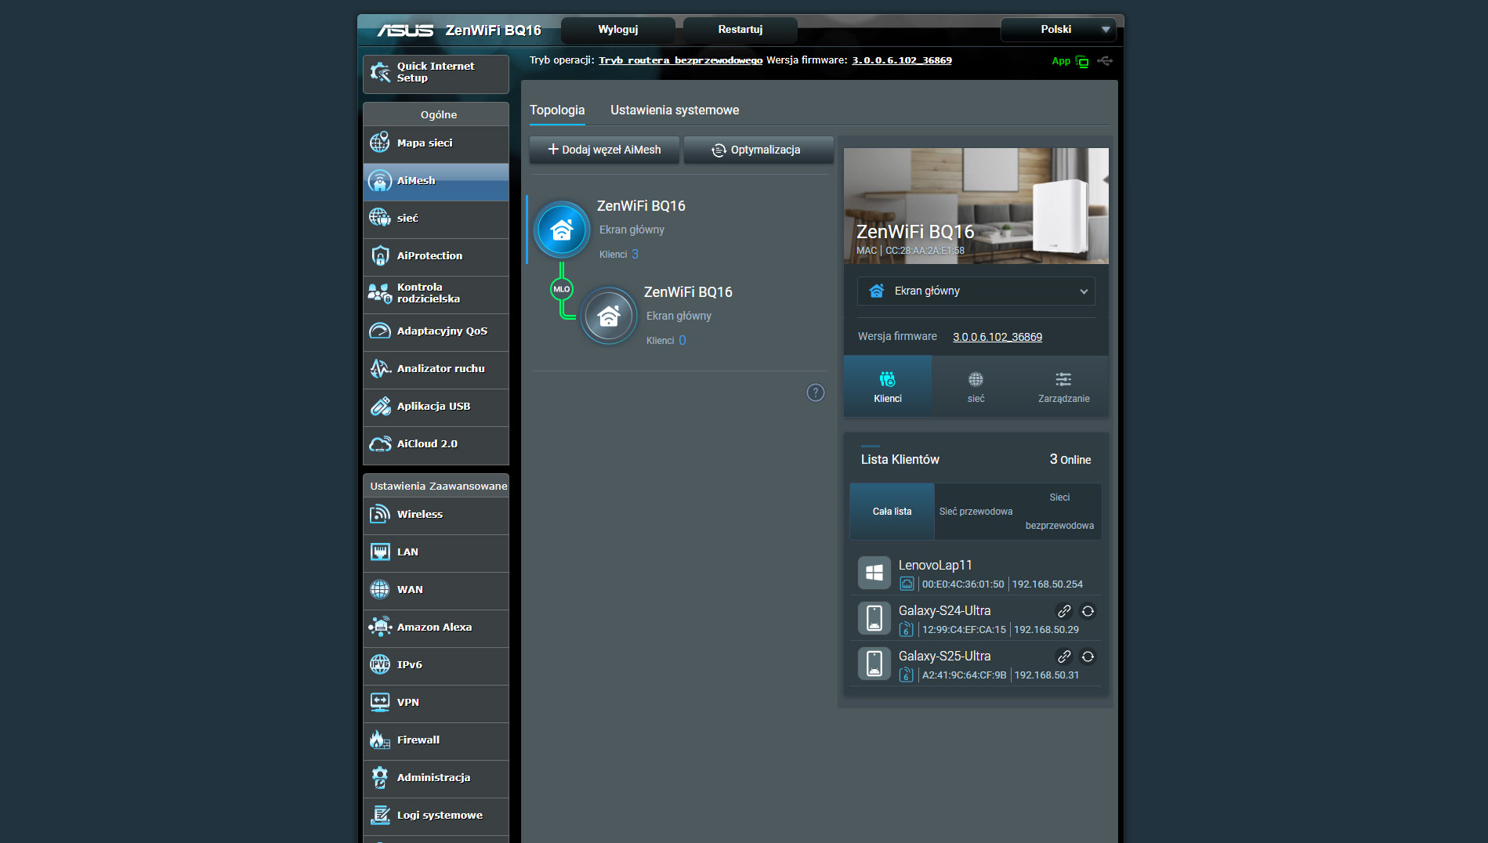The height and width of the screenshot is (843, 1488).
Task: Click the link icon for Galaxy-S25-Ultra
Action: (x=1064, y=657)
